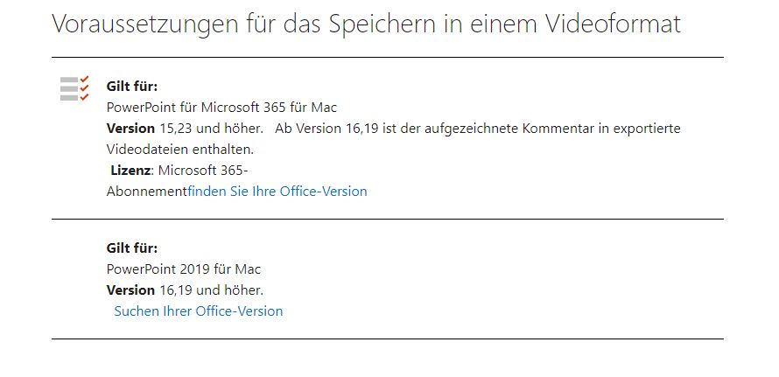This screenshot has height=377, width=779.
Task: Click the first "Gilt für:" label
Action: pyautogui.click(x=131, y=87)
